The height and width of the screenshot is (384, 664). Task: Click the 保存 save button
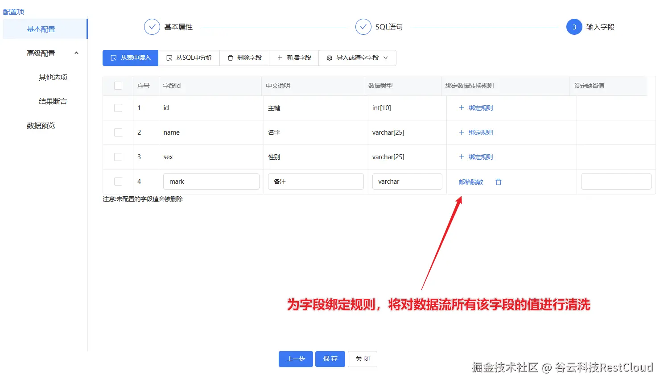coord(330,359)
